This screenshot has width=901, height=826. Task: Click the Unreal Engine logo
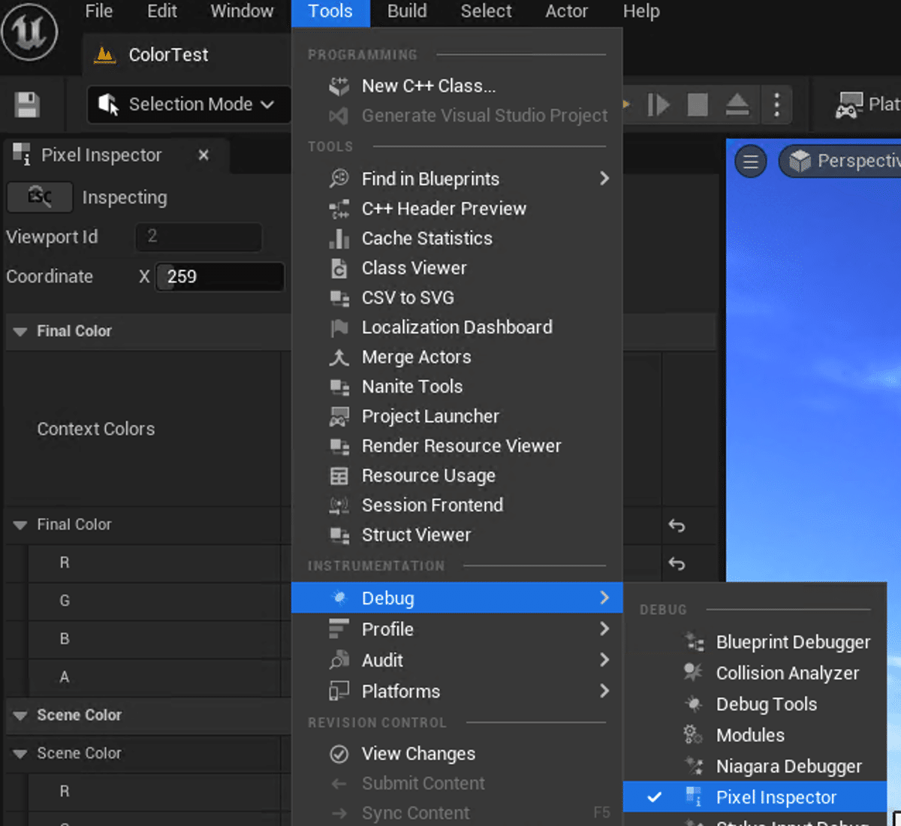tap(30, 32)
